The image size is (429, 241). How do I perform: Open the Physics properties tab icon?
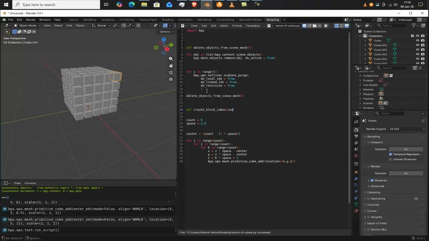point(356,191)
